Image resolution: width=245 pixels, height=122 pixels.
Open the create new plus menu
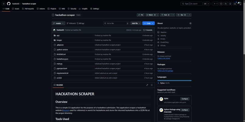coord(216,4)
